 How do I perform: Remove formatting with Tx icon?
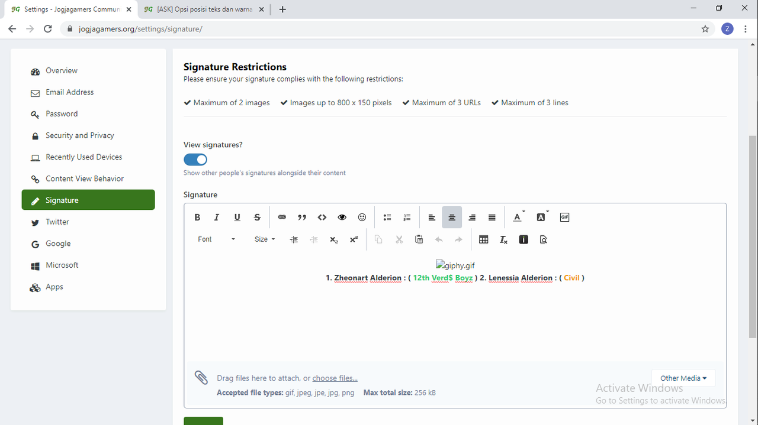(503, 239)
